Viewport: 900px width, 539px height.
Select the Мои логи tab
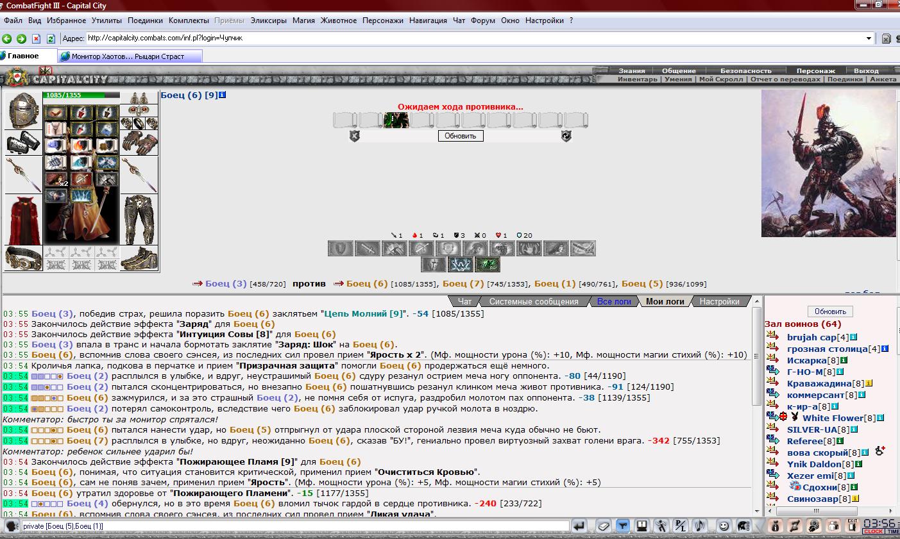point(665,301)
